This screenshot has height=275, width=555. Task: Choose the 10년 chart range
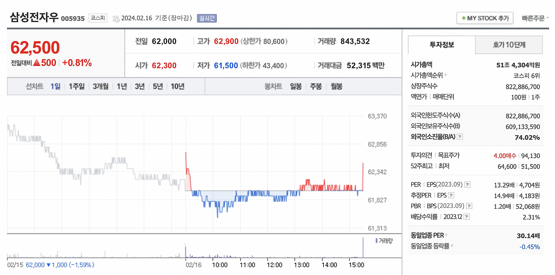pos(177,86)
